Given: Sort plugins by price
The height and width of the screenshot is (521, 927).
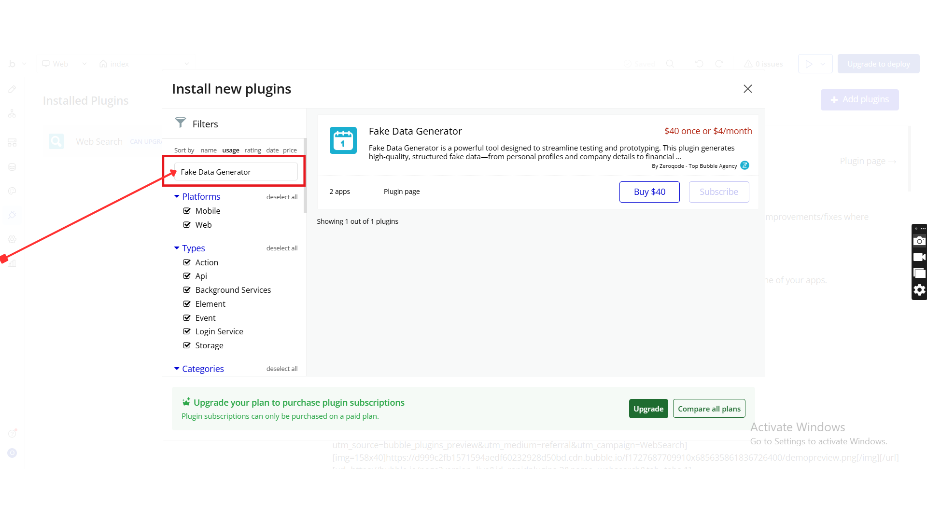Looking at the screenshot, I should [x=290, y=151].
